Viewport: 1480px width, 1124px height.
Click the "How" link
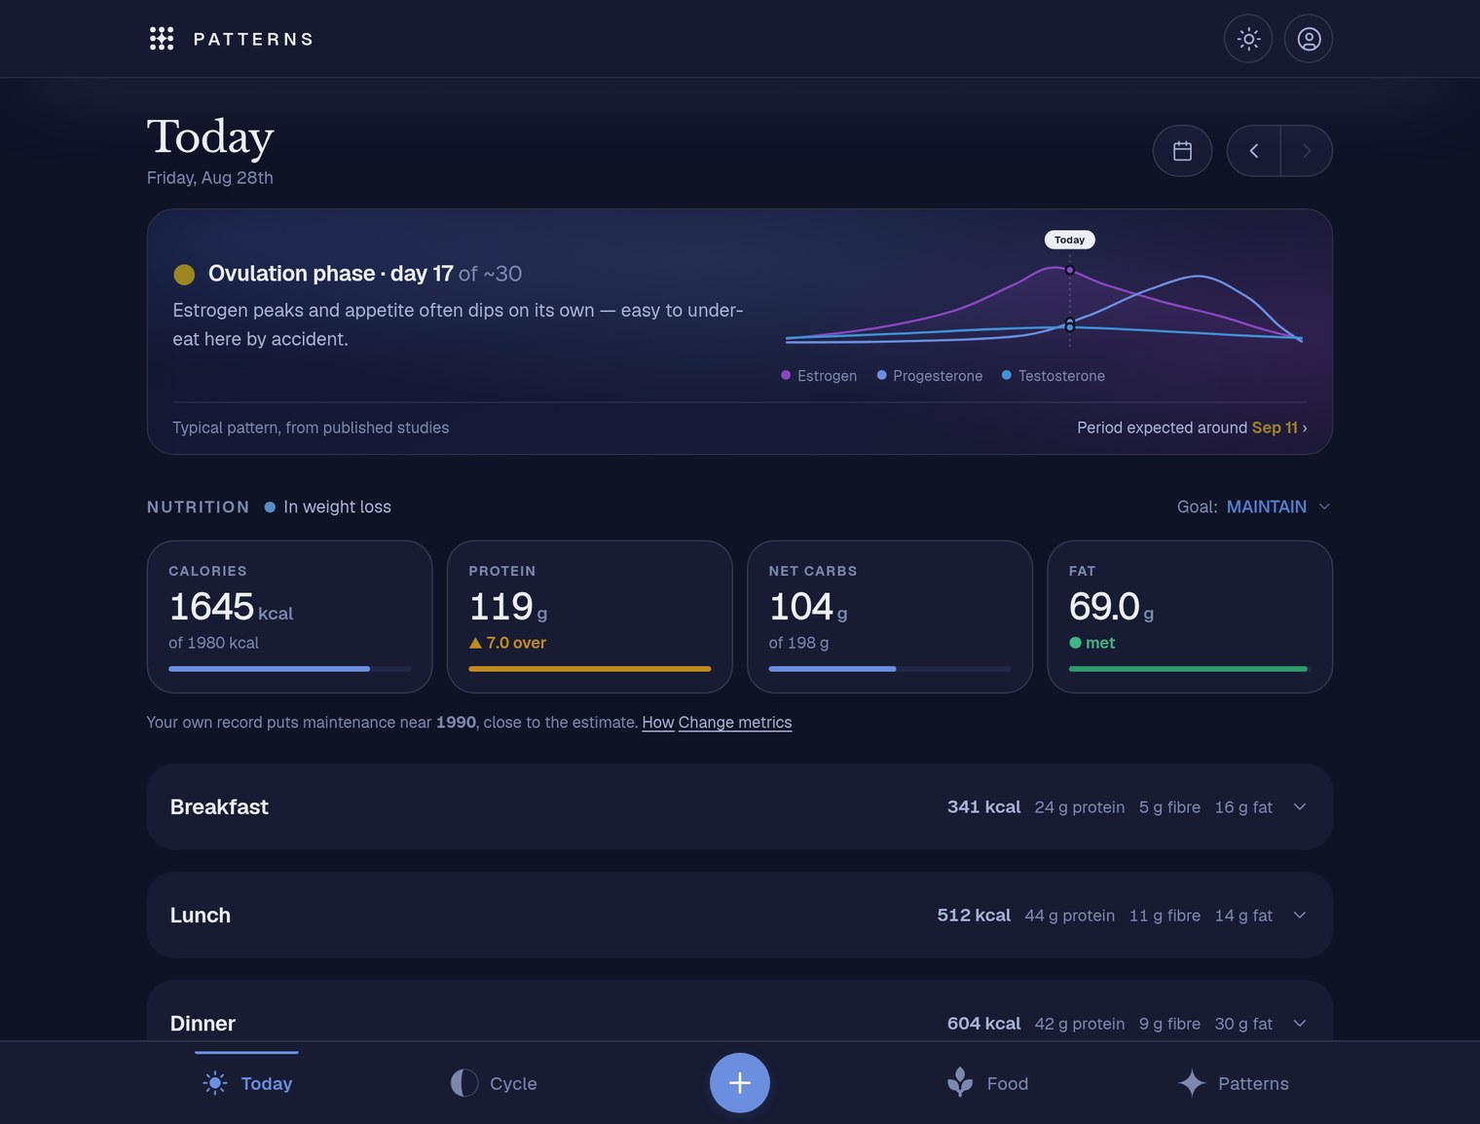click(x=658, y=723)
